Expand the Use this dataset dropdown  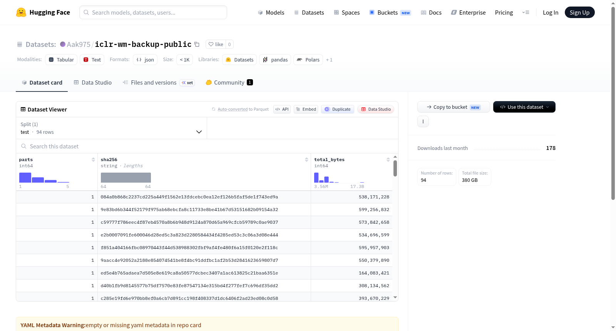pyautogui.click(x=524, y=107)
